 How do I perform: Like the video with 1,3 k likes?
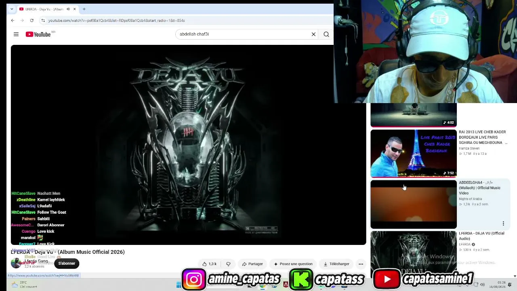coord(210,264)
